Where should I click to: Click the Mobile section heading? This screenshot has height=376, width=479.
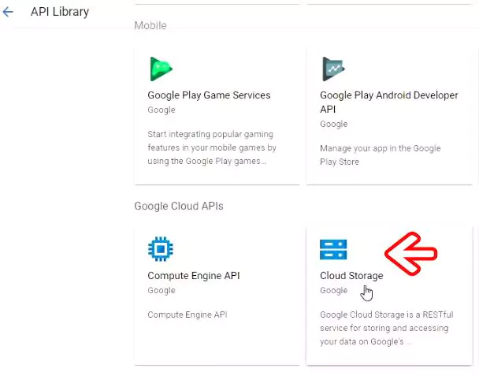pyautogui.click(x=150, y=25)
